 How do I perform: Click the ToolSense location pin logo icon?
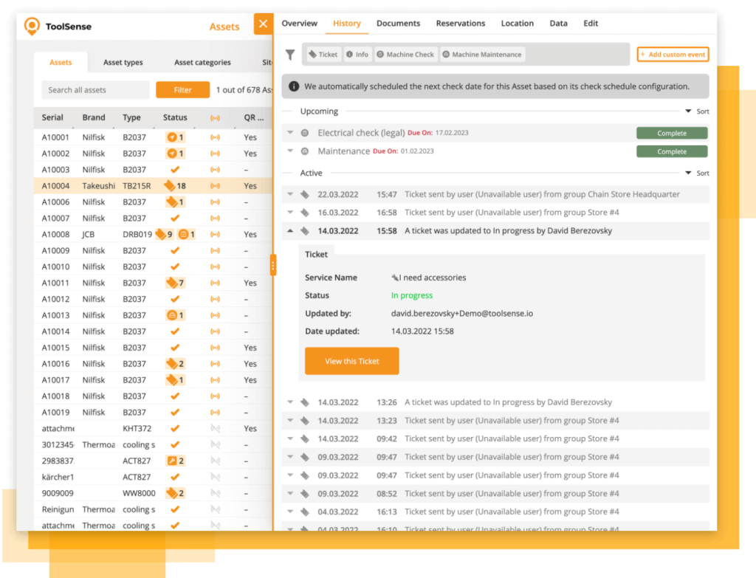pos(31,26)
